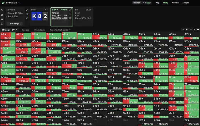This screenshot has height=126, width=200.
Task: Select the grid matrix view icon
Action: [194, 30]
